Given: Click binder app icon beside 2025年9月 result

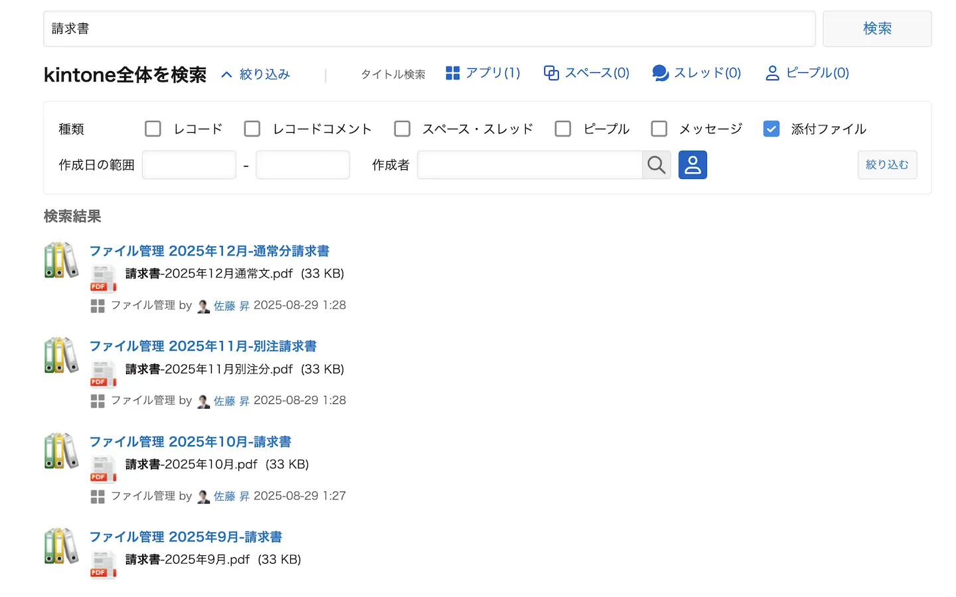Looking at the screenshot, I should click(x=61, y=546).
